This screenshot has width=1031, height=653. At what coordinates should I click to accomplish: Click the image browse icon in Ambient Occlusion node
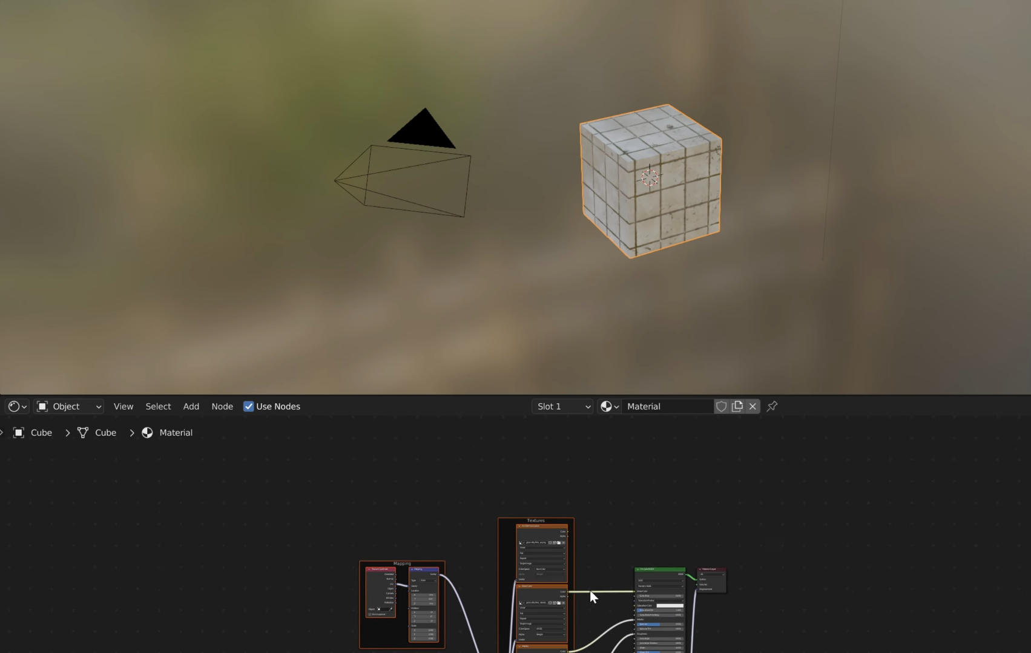521,543
